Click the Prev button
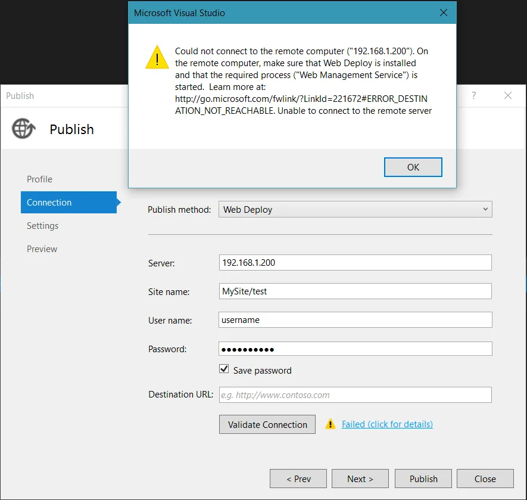This screenshot has width=527, height=500. point(298,479)
